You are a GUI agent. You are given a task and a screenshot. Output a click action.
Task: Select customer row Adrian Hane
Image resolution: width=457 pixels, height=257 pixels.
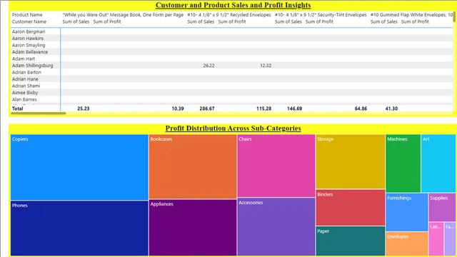(25, 79)
